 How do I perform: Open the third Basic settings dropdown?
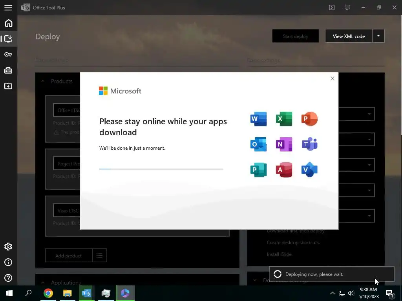pyautogui.click(x=356, y=165)
